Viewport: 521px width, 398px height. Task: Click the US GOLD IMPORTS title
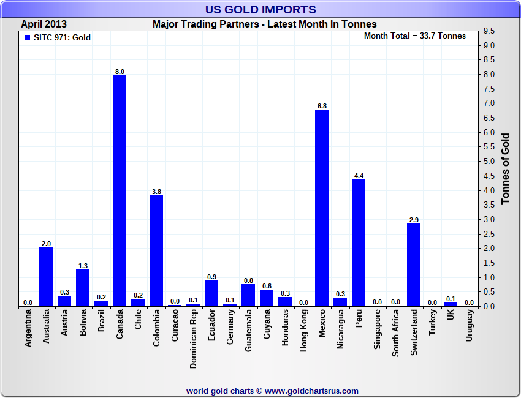260,10
